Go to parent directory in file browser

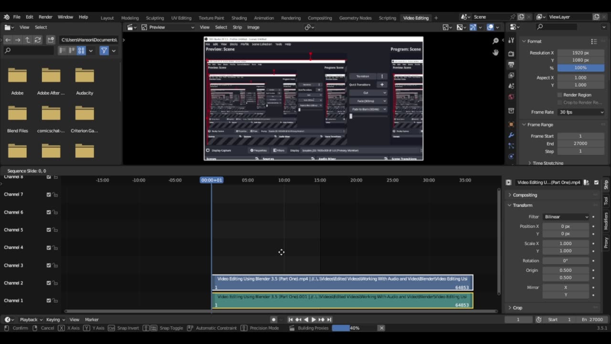tap(28, 40)
